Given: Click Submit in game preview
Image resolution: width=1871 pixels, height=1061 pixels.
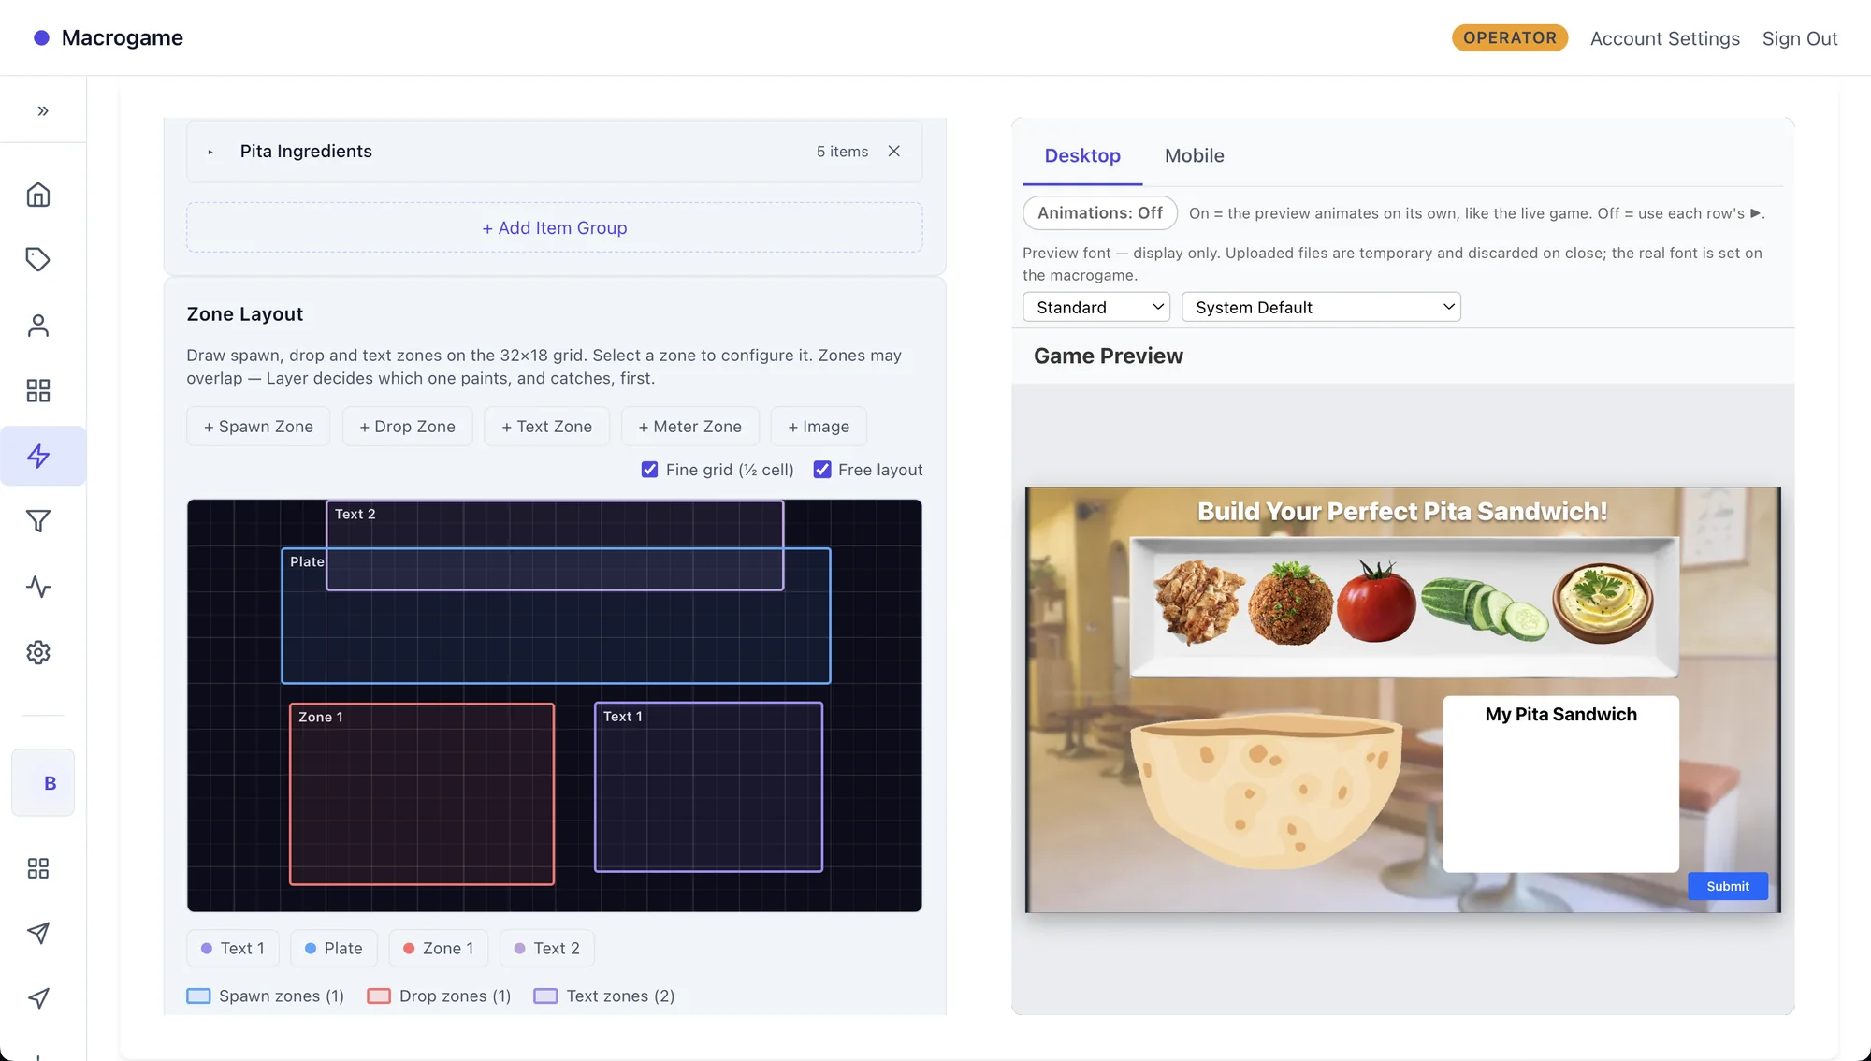Looking at the screenshot, I should [x=1728, y=886].
